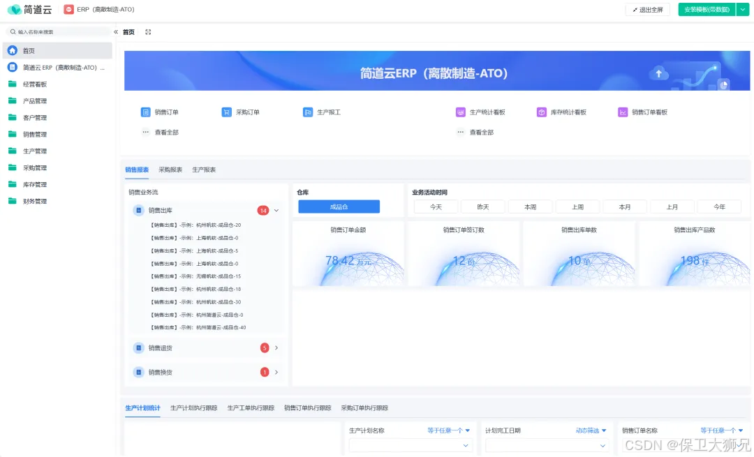Open record 无锡帆软-成品仓-15
Screen dimensions: 754x457
(195, 276)
